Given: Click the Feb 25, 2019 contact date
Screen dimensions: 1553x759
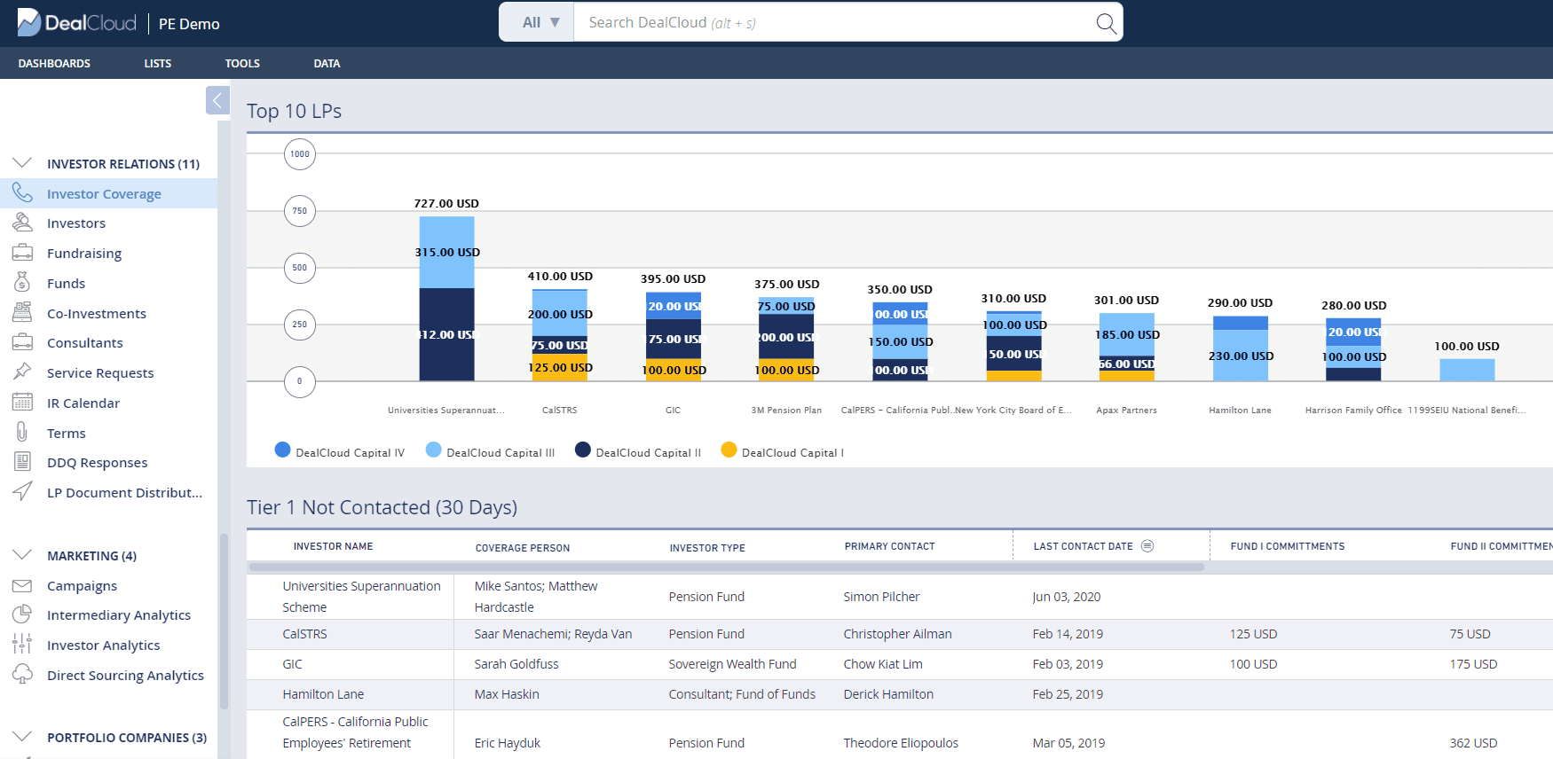Looking at the screenshot, I should click(x=1068, y=694).
